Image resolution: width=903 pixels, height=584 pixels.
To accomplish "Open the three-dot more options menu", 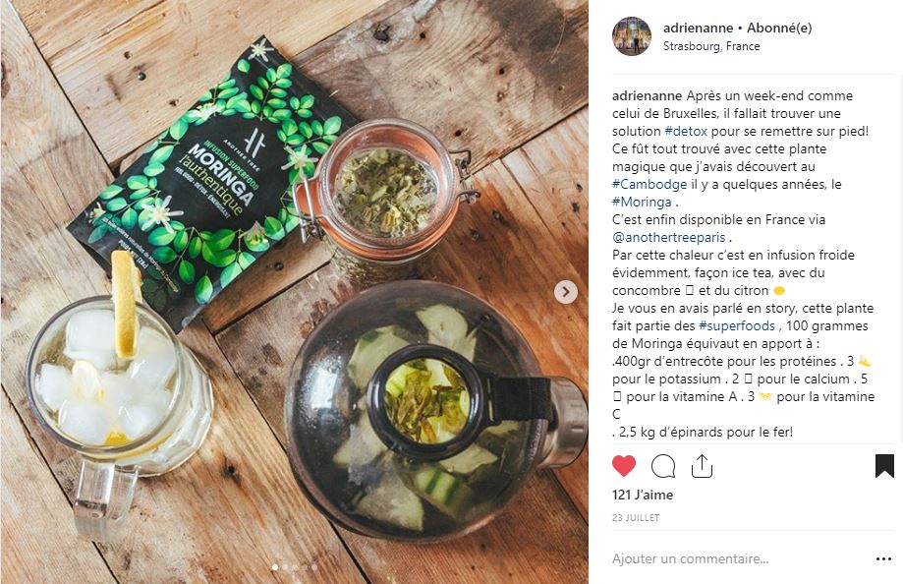I will (883, 558).
